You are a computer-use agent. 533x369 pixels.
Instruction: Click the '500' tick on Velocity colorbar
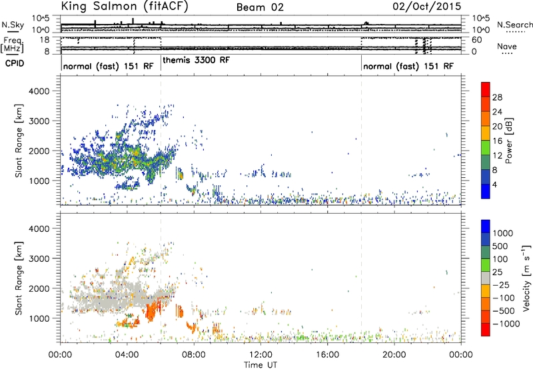tap(500, 246)
